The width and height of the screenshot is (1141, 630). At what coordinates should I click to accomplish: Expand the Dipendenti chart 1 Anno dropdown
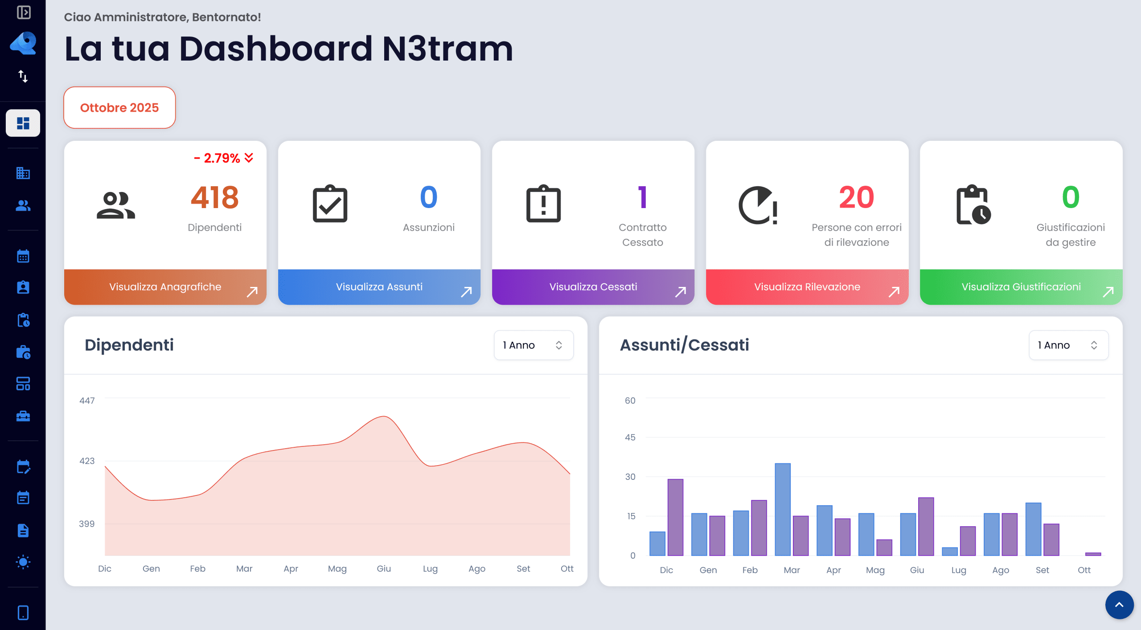(533, 345)
